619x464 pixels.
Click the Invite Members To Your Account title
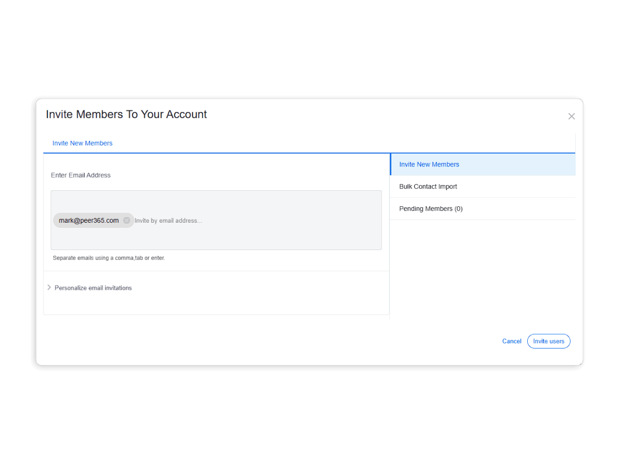(x=126, y=114)
